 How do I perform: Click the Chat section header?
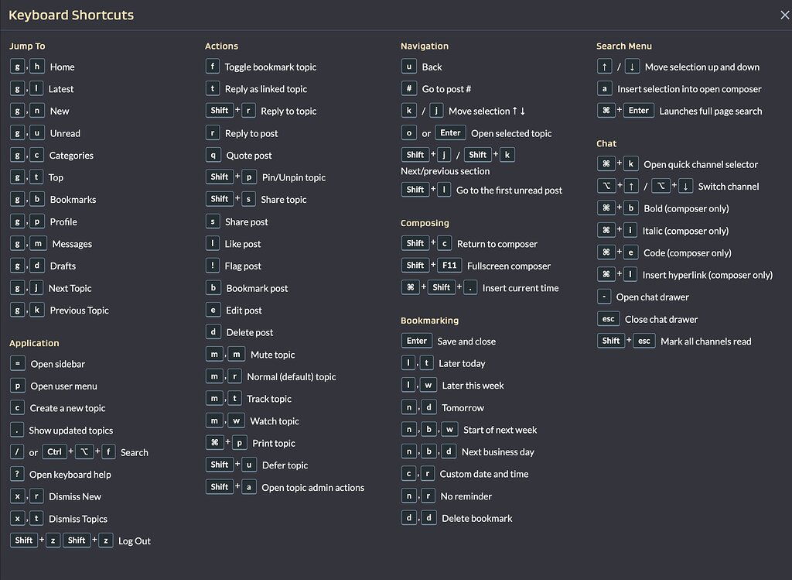pos(606,143)
